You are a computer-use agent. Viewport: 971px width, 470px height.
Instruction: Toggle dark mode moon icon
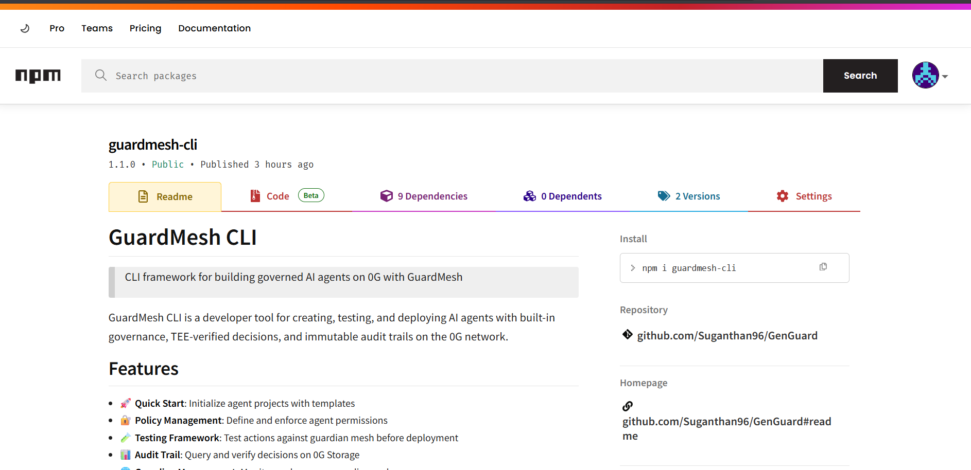25,28
